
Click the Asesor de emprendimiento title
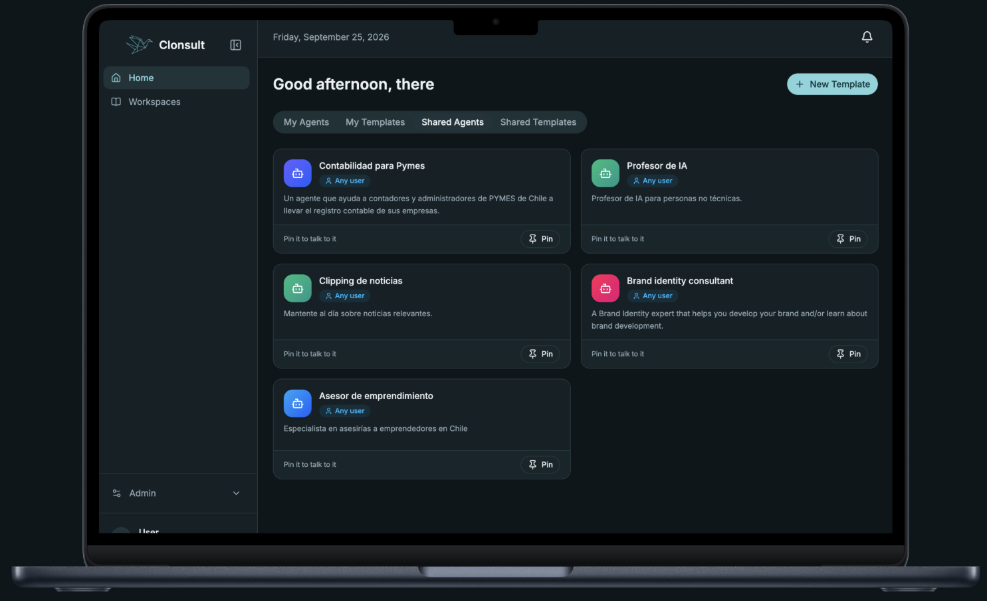click(376, 396)
